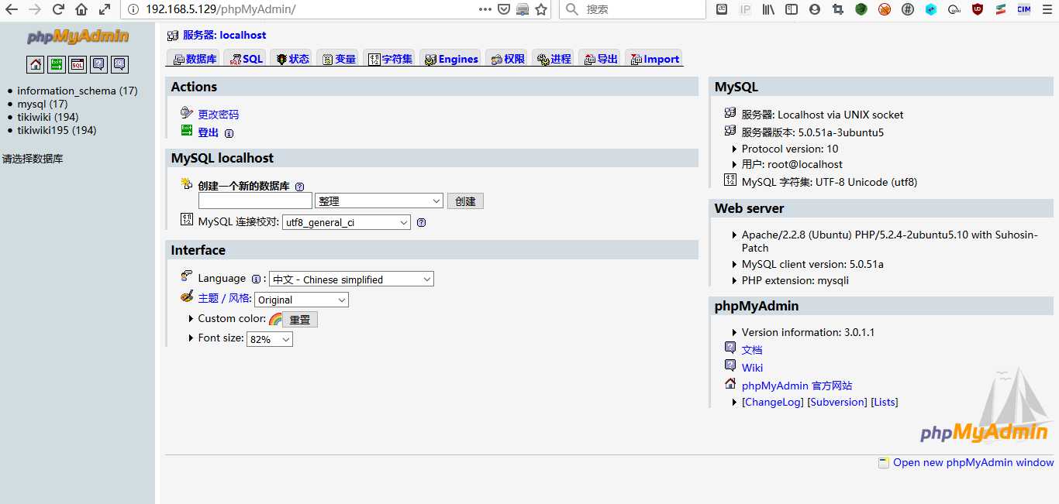This screenshot has height=504, width=1059.
Task: Visit the phpMyAdmin 官方网站 link
Action: [797, 386]
